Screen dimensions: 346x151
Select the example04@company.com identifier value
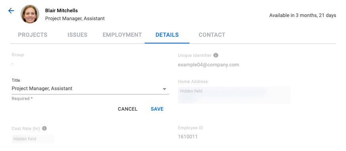208,65
